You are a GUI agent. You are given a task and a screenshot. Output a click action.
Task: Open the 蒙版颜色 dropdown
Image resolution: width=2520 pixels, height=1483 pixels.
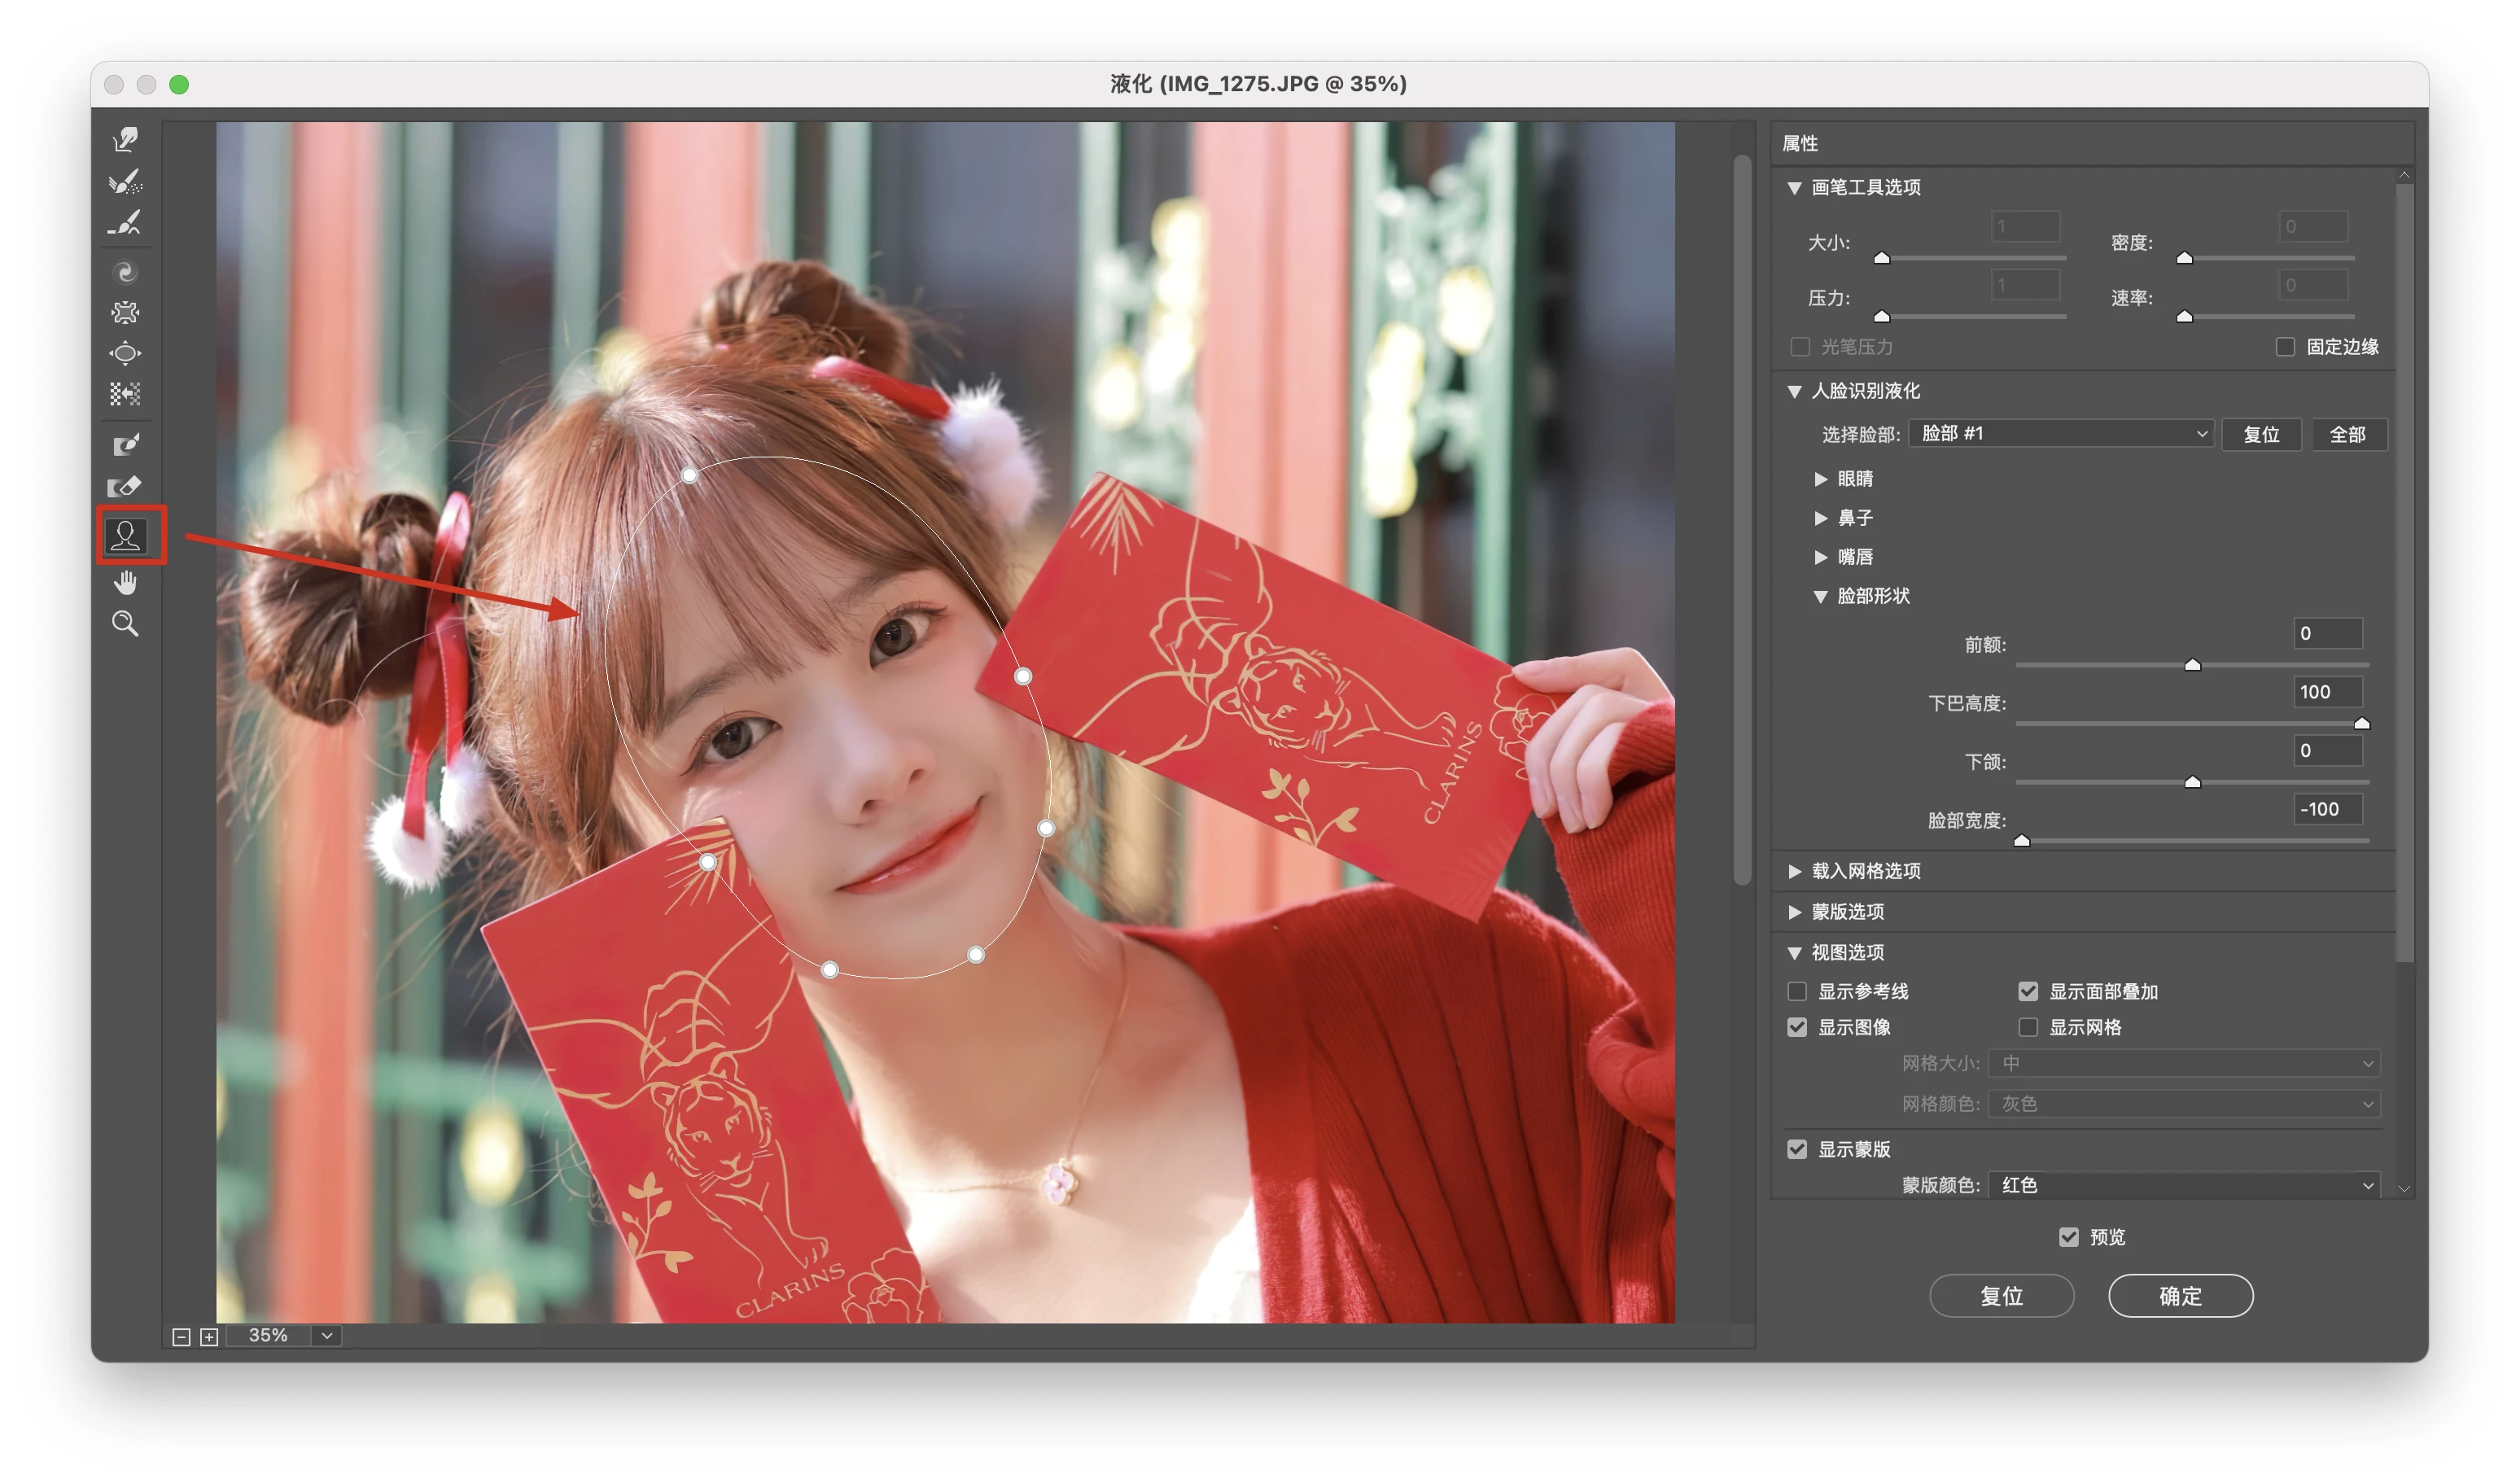[2185, 1185]
